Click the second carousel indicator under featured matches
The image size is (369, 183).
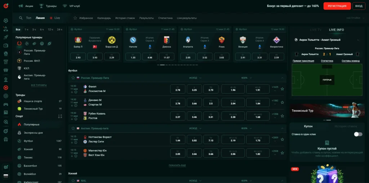(x=162, y=65)
